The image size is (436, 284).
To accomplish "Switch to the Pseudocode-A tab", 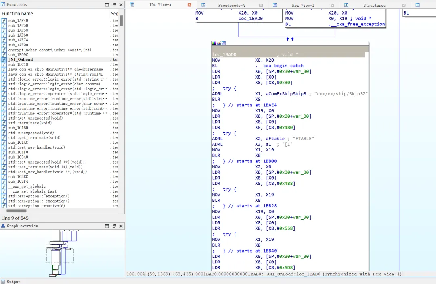I will pos(231,5).
